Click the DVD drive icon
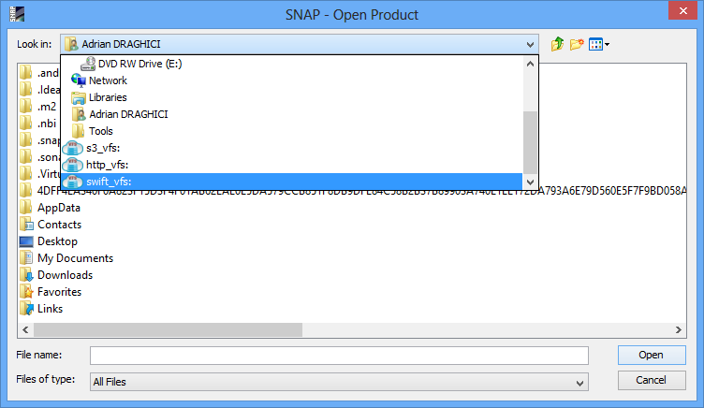Viewport: 704px width, 408px height. point(88,64)
